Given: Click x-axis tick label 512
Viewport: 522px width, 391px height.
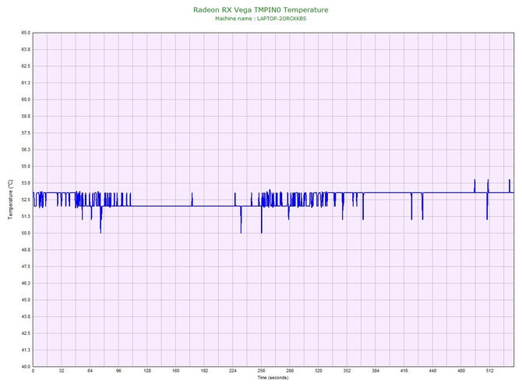Looking at the screenshot, I should point(490,371).
